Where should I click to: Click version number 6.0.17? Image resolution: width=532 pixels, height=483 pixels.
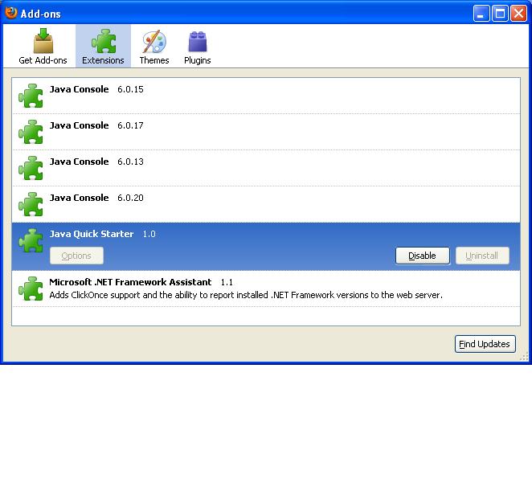click(131, 125)
